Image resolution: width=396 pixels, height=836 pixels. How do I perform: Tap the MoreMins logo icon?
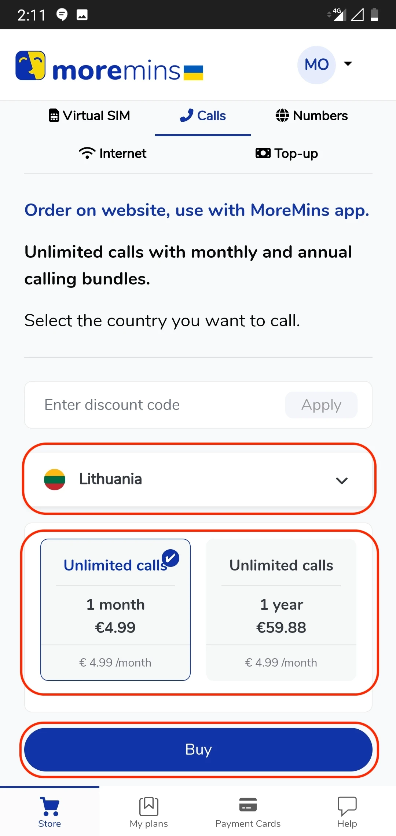(x=30, y=66)
